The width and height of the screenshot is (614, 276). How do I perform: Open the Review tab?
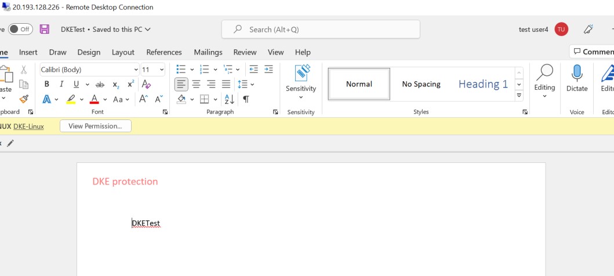(245, 52)
